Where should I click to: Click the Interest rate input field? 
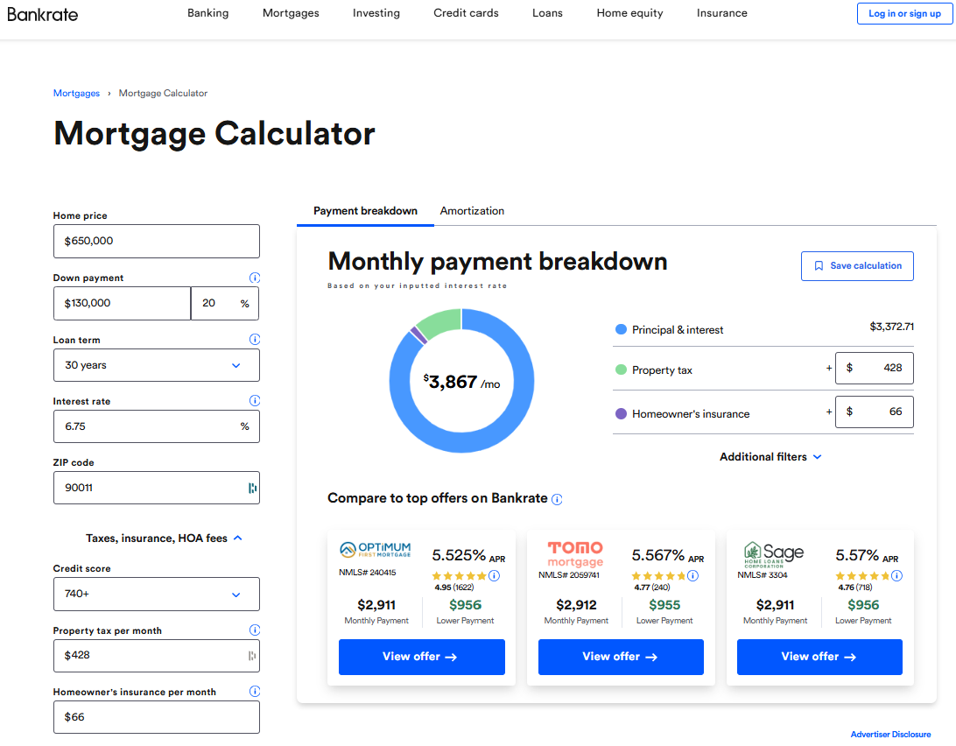click(157, 426)
